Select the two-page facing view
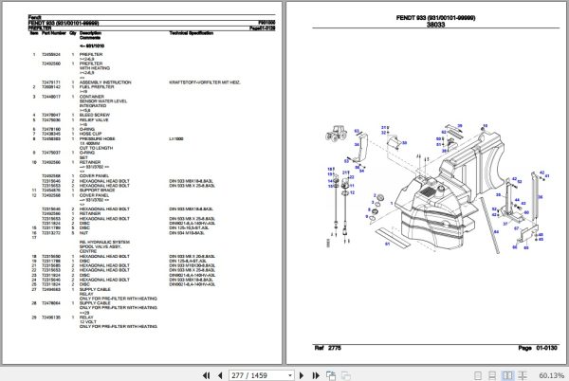 tap(507, 375)
